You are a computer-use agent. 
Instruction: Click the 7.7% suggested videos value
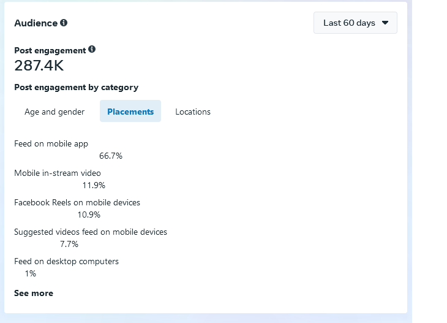coord(69,245)
